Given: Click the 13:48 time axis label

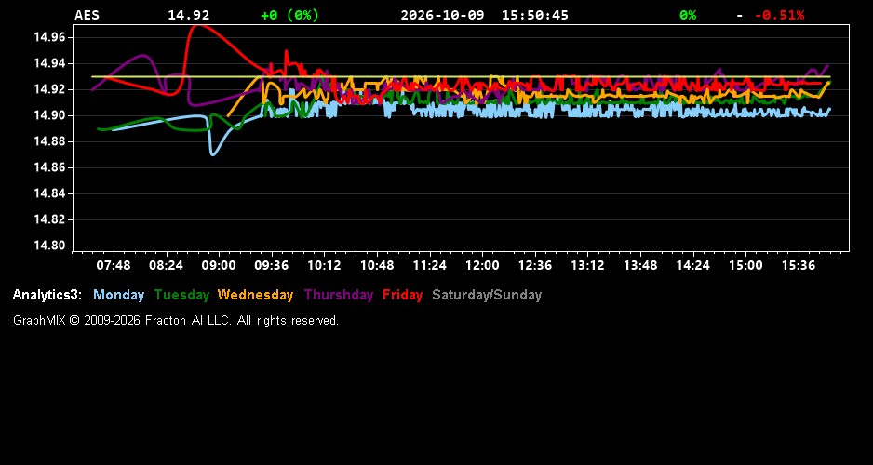Looking at the screenshot, I should (x=640, y=266).
